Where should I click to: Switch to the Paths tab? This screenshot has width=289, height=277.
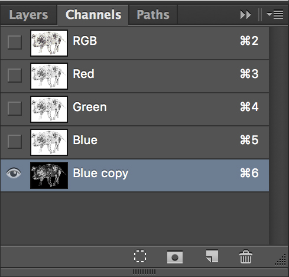pos(153,15)
